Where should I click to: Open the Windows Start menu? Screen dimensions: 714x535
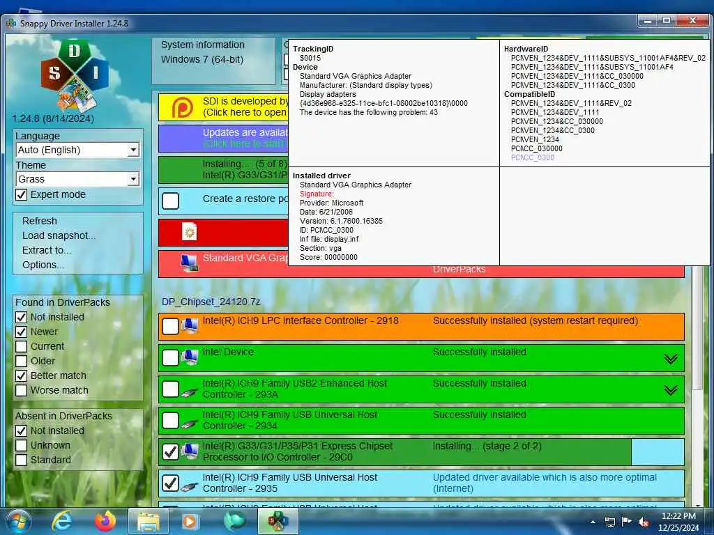click(19, 521)
